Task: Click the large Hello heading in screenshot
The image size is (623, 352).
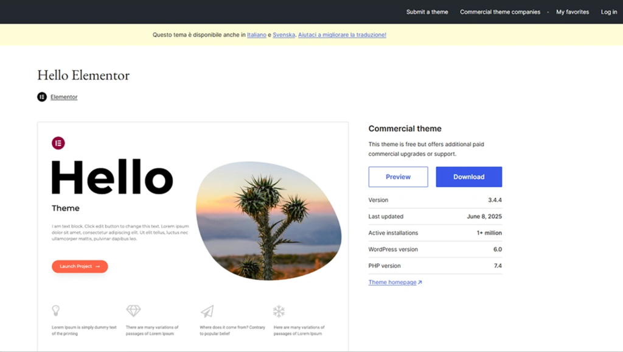Action: (113, 178)
